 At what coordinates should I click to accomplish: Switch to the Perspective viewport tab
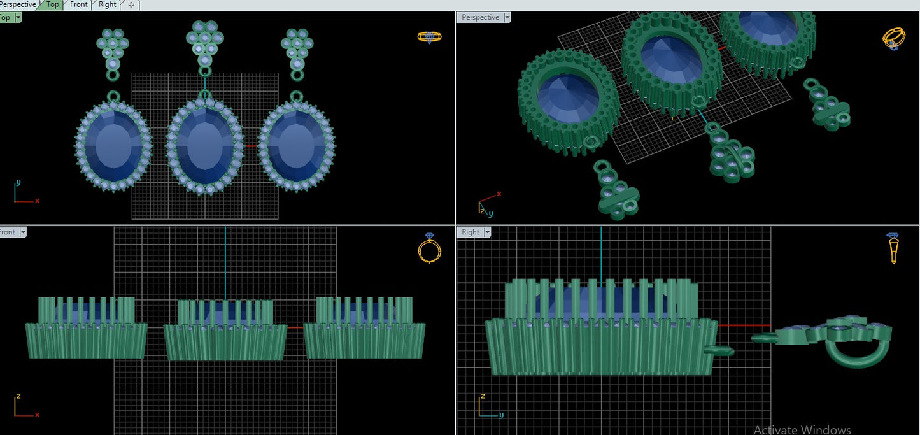(18, 4)
